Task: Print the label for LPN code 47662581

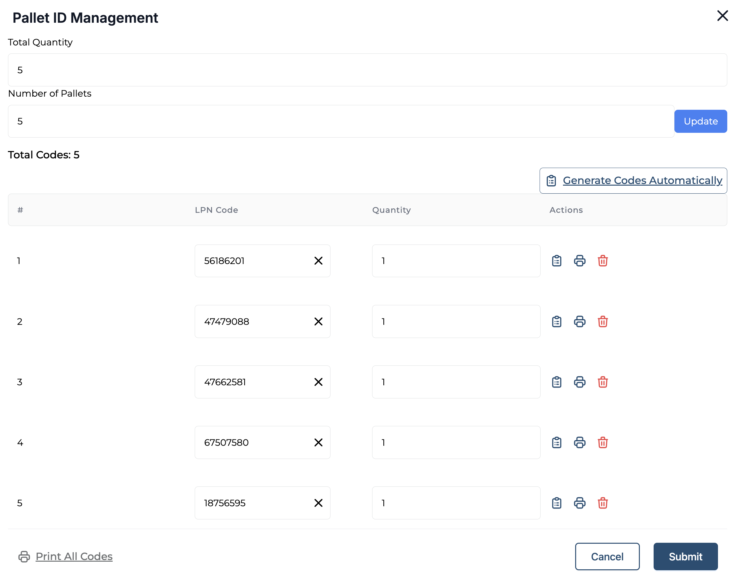Action: tap(579, 382)
